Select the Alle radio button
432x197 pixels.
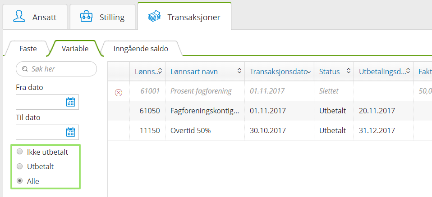pyautogui.click(x=19, y=181)
